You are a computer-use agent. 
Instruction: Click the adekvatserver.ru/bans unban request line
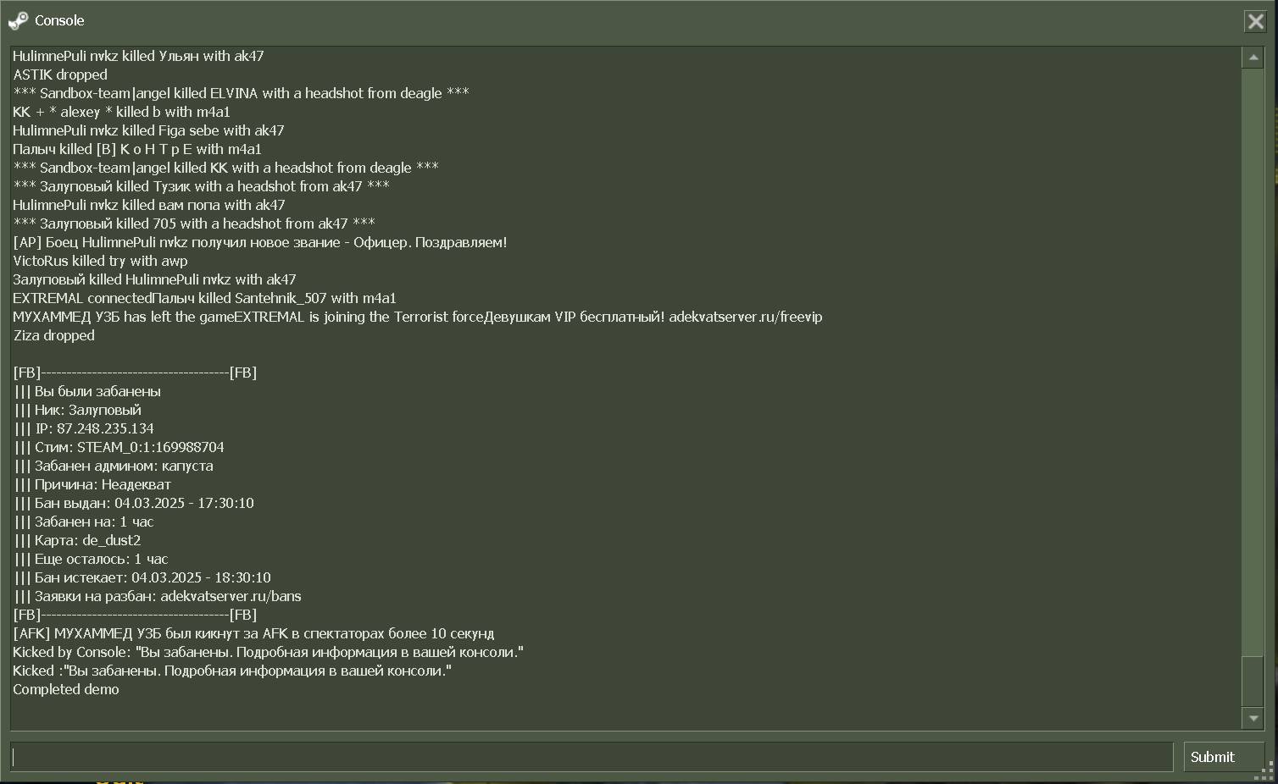(158, 596)
